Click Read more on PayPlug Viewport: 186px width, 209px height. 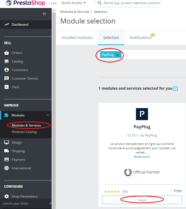click(142, 157)
